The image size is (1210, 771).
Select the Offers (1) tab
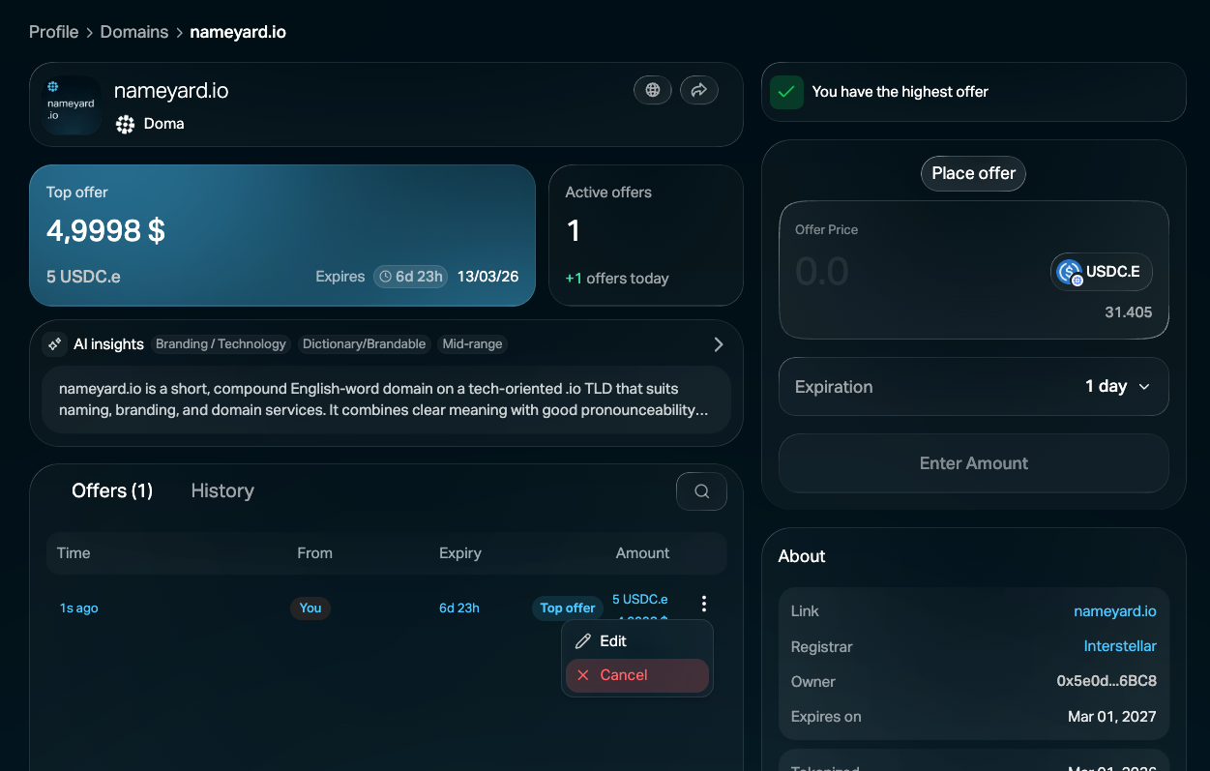pos(112,490)
